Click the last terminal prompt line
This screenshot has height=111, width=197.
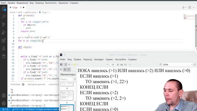(x=28, y=106)
